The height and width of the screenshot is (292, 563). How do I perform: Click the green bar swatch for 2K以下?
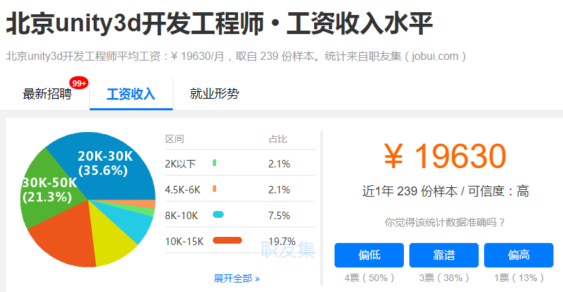tap(214, 163)
